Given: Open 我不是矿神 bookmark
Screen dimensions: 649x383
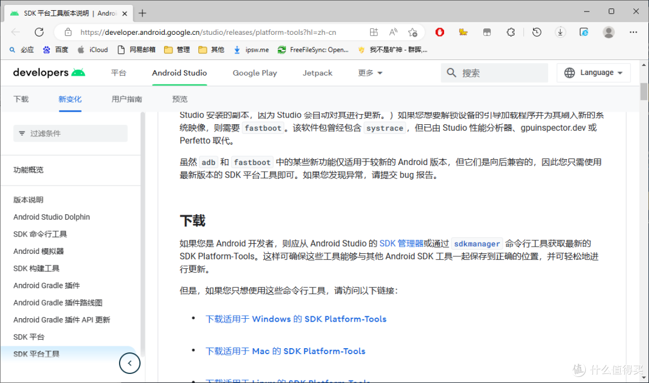Looking at the screenshot, I should [393, 50].
